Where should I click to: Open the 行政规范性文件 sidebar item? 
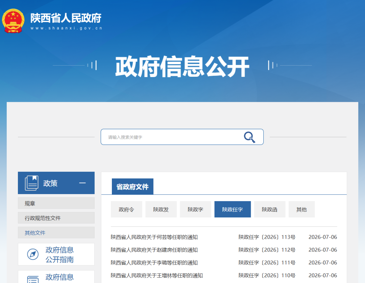click(56, 218)
